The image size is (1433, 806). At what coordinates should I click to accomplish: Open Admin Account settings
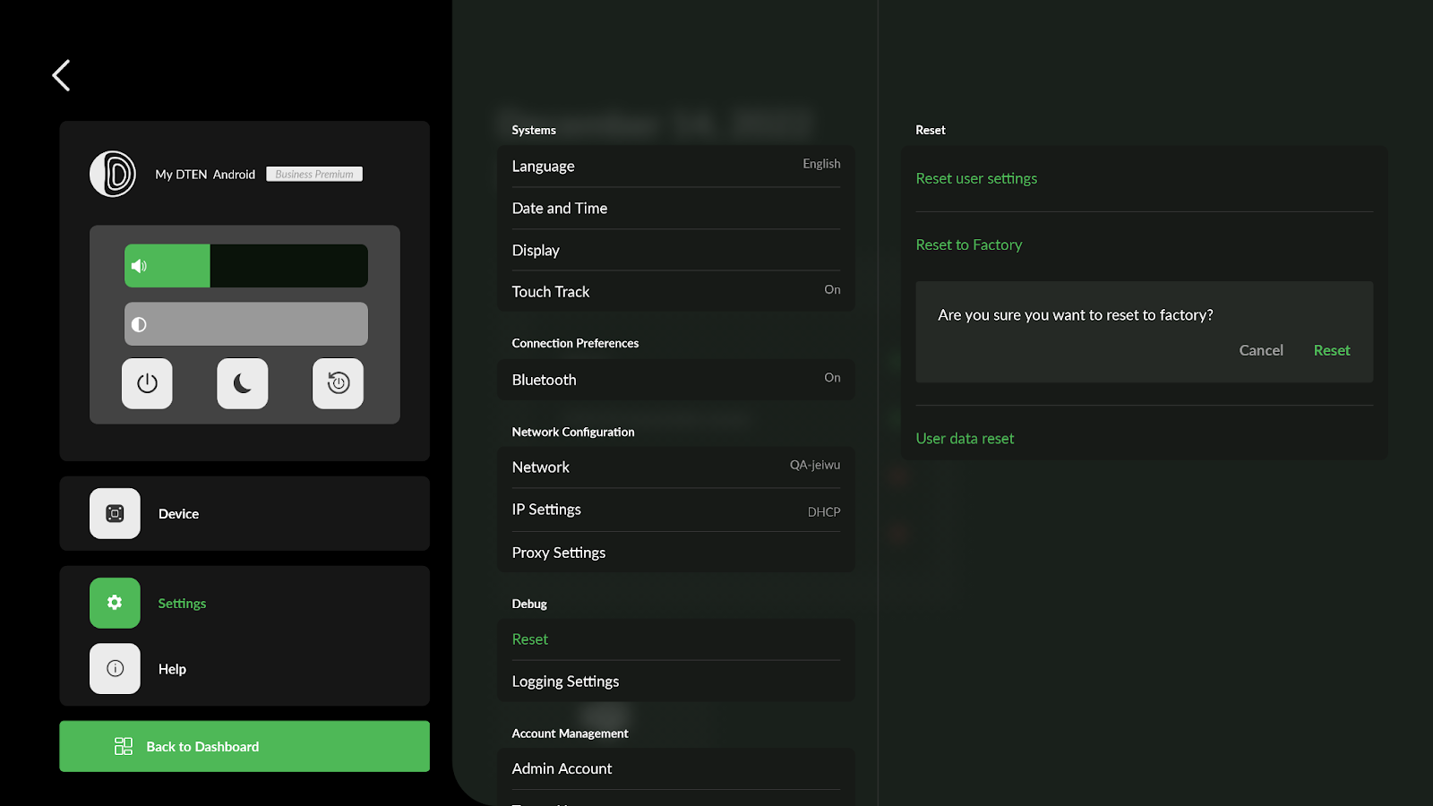[x=676, y=768]
